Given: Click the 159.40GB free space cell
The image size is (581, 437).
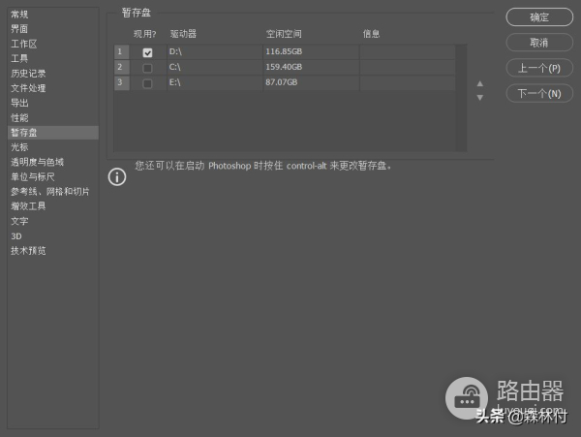Looking at the screenshot, I should pos(311,68).
